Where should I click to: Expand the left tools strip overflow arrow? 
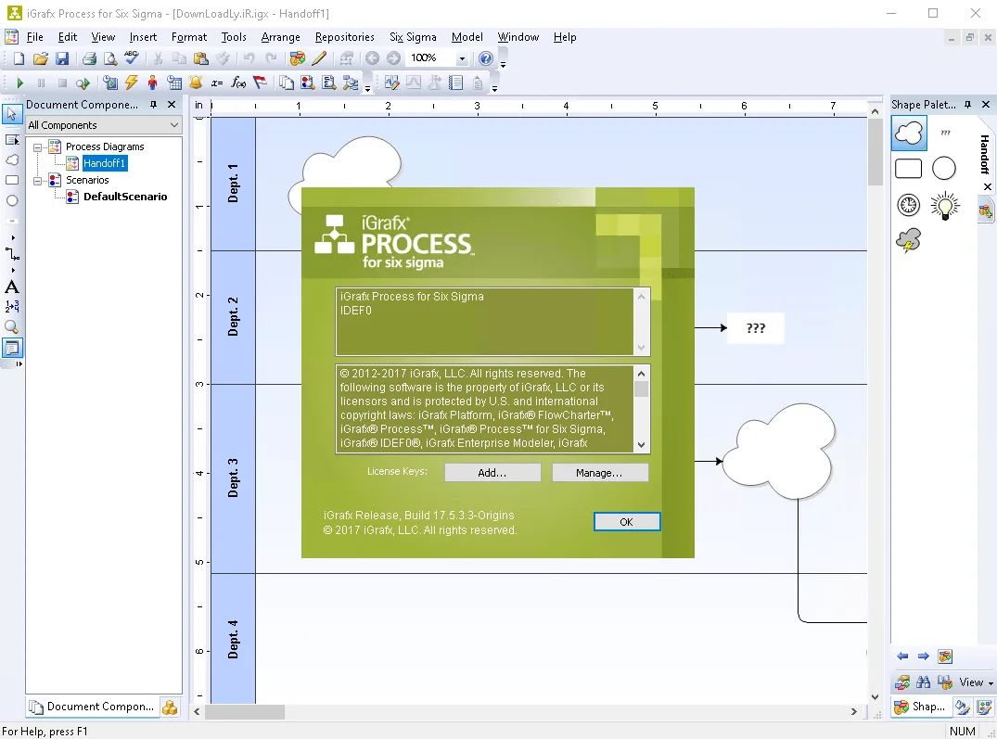click(19, 364)
